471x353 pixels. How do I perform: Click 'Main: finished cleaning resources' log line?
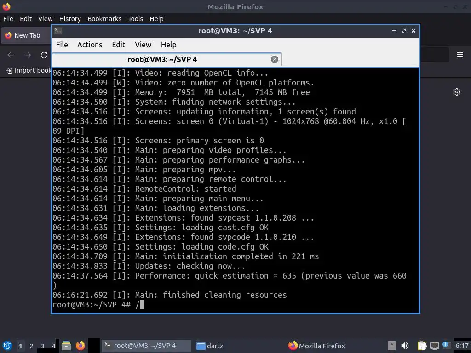pyautogui.click(x=169, y=295)
